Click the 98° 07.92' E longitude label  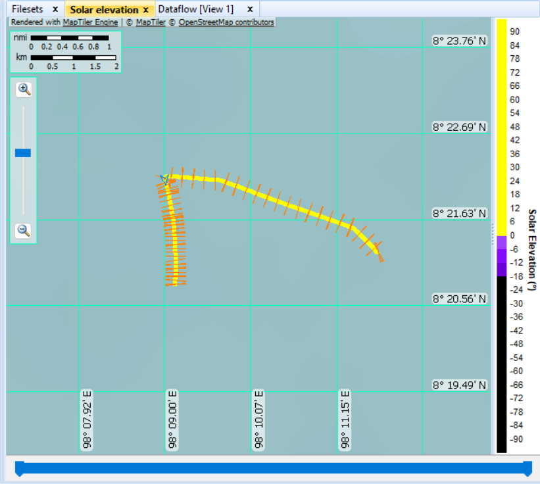tap(87, 420)
